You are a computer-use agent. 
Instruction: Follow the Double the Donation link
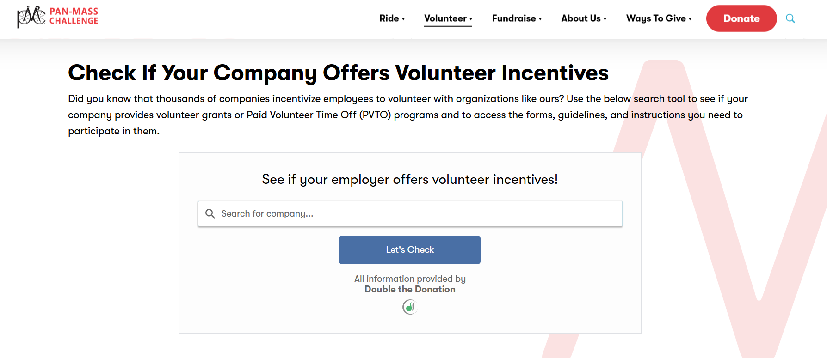click(410, 290)
